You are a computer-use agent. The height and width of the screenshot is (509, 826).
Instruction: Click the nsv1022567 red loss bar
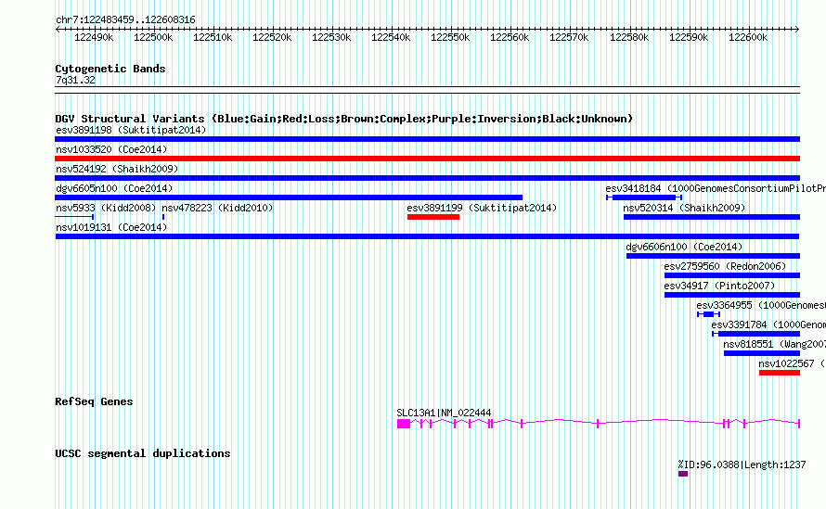tap(780, 373)
